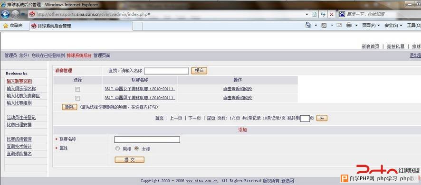Click the 联赛名称 column header
The height and width of the screenshot is (185, 421).
pos(140,80)
